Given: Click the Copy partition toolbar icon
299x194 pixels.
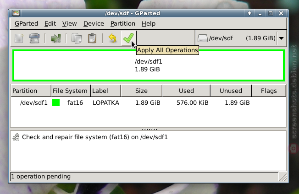Looking at the screenshot, I should pyautogui.click(x=77, y=38).
